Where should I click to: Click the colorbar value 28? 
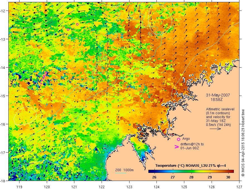click(x=191, y=177)
